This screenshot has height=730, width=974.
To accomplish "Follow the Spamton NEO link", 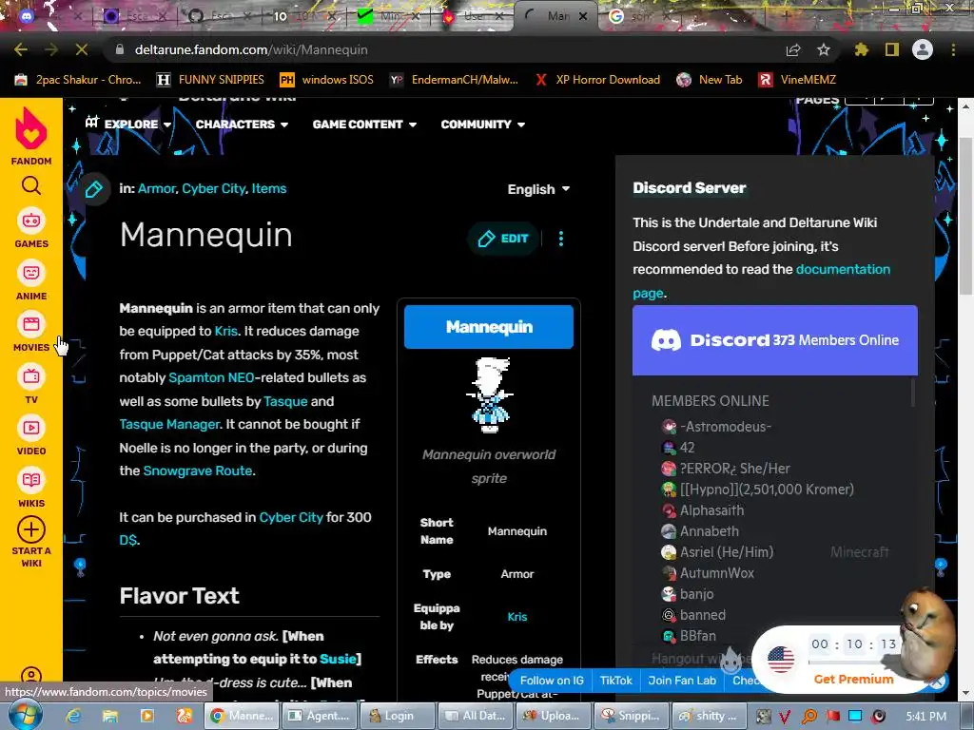I will 211,377.
